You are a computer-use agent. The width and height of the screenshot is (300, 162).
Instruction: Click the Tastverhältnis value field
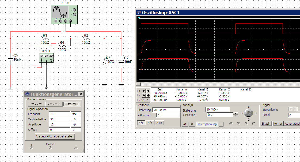pyautogui.click(x=59, y=119)
